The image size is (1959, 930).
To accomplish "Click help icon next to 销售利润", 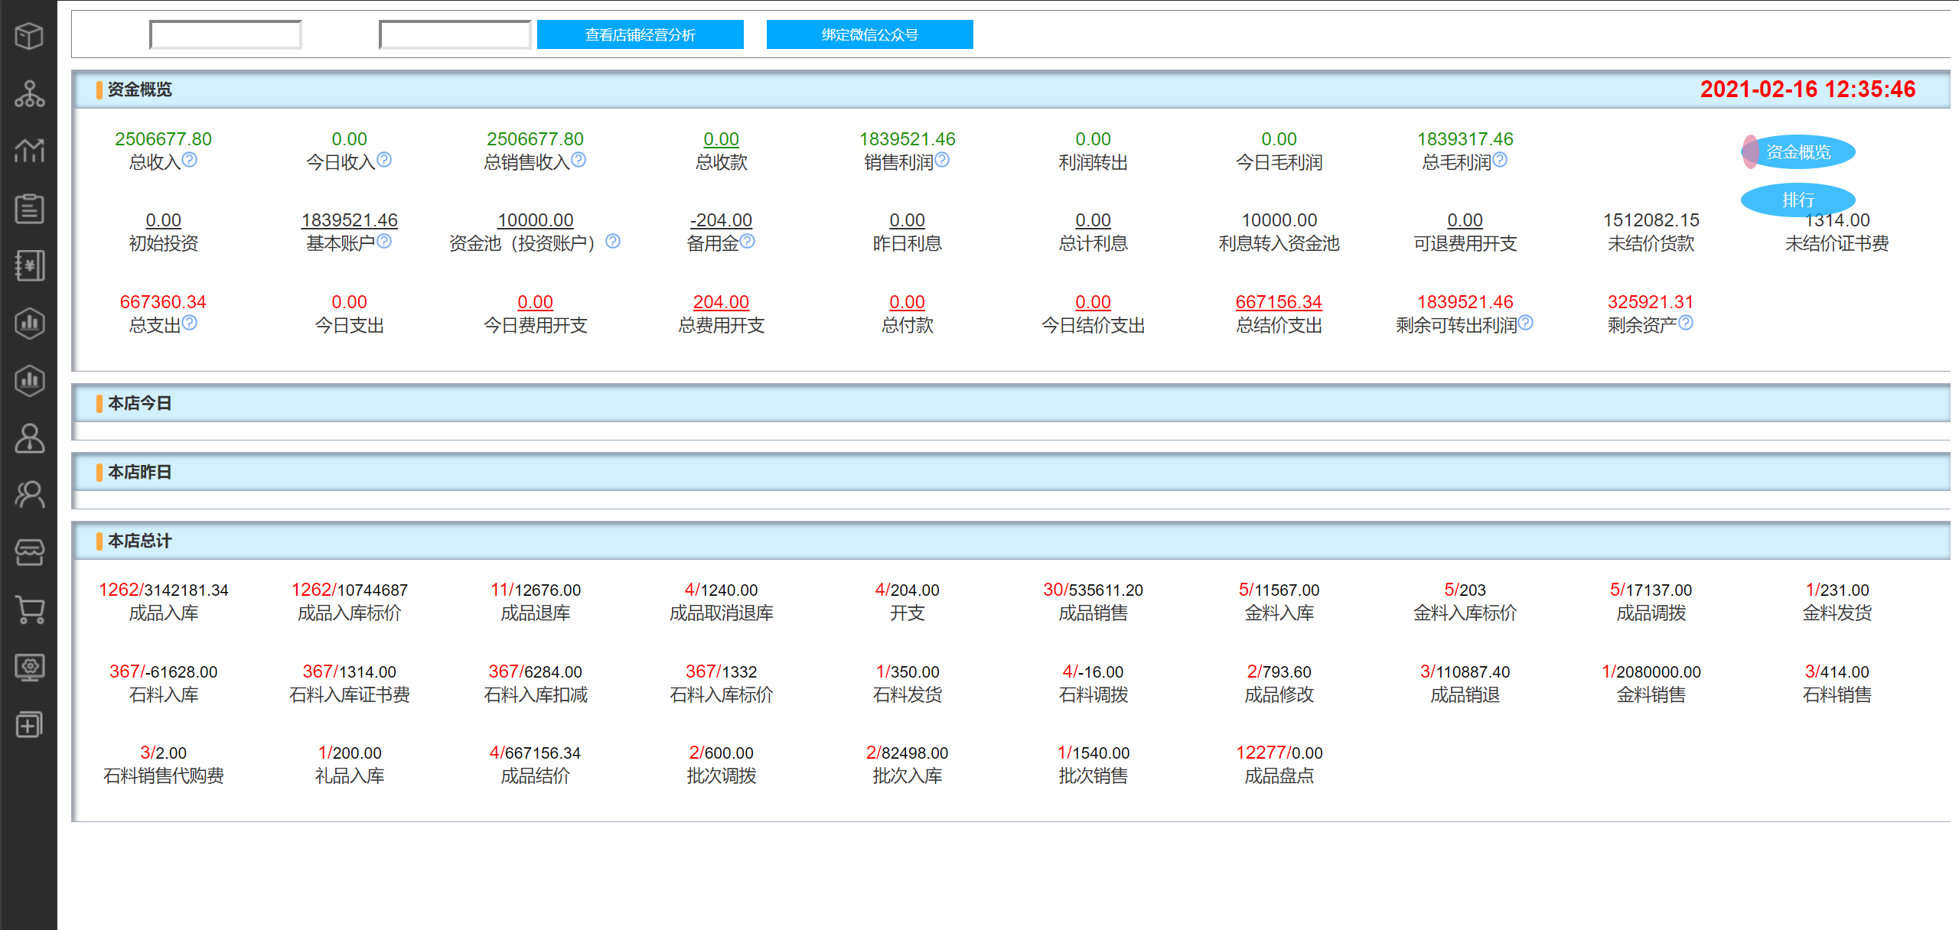I will [x=942, y=160].
